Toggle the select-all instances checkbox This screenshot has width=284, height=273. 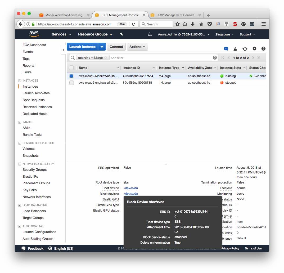[71, 68]
